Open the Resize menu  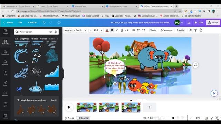pos(32,22)
